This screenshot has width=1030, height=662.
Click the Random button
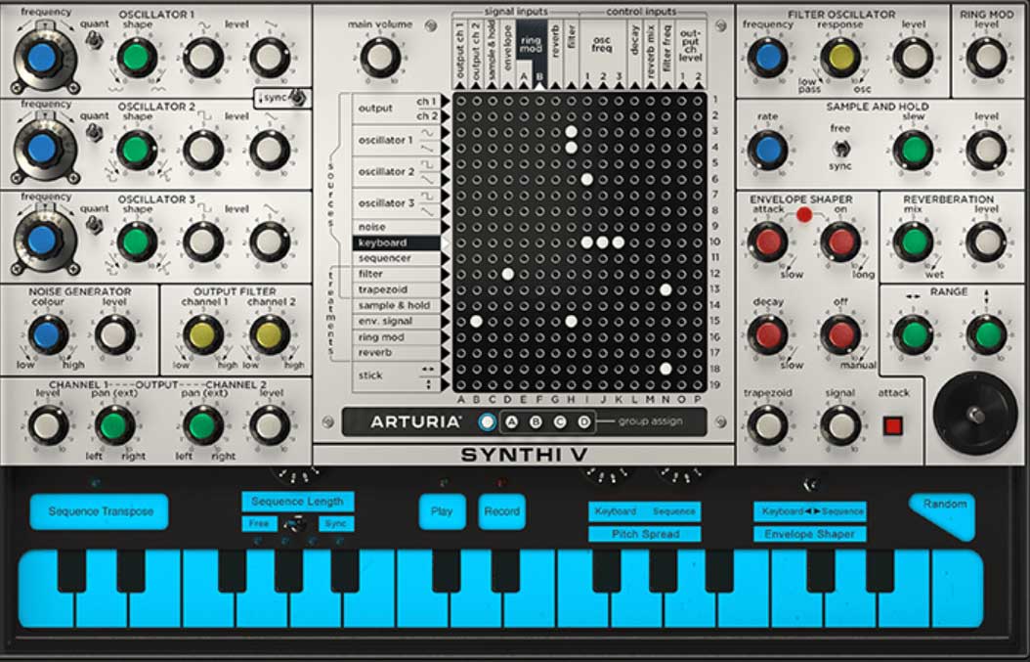[943, 515]
